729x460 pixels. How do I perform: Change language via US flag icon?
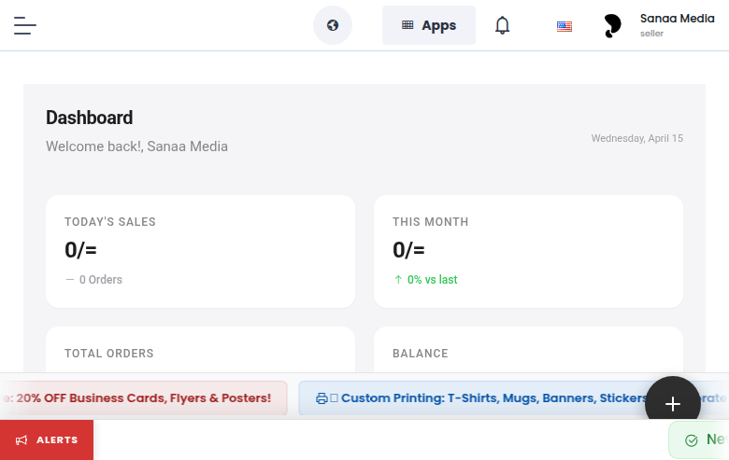coord(564,26)
